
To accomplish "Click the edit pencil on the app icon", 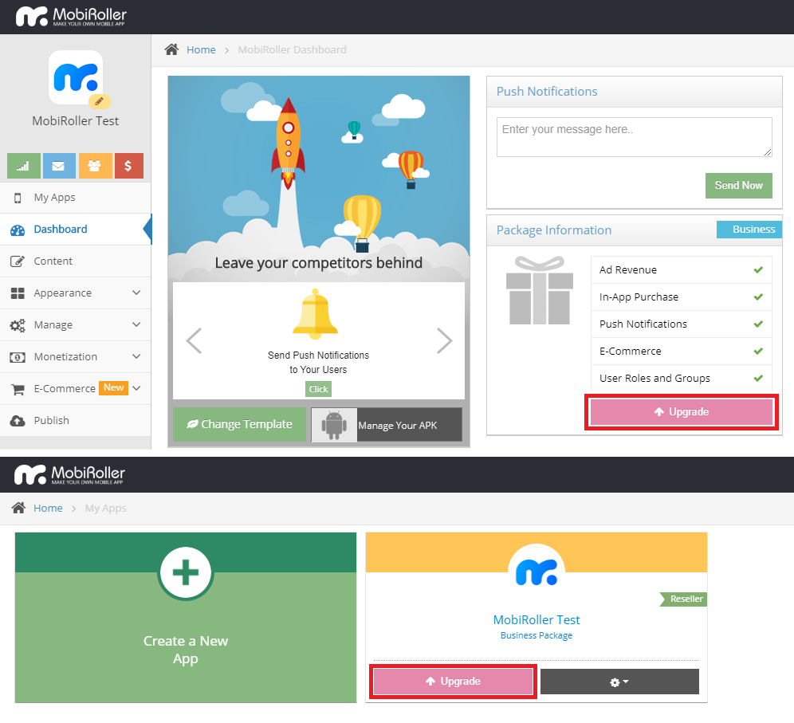I will tap(99, 101).
